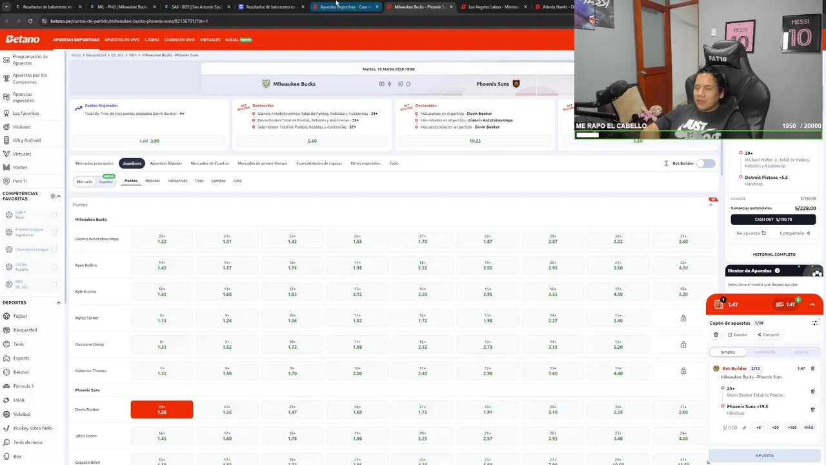The image size is (826, 465).
Task: Click the Para Ti profile icon
Action: (x=6, y=181)
